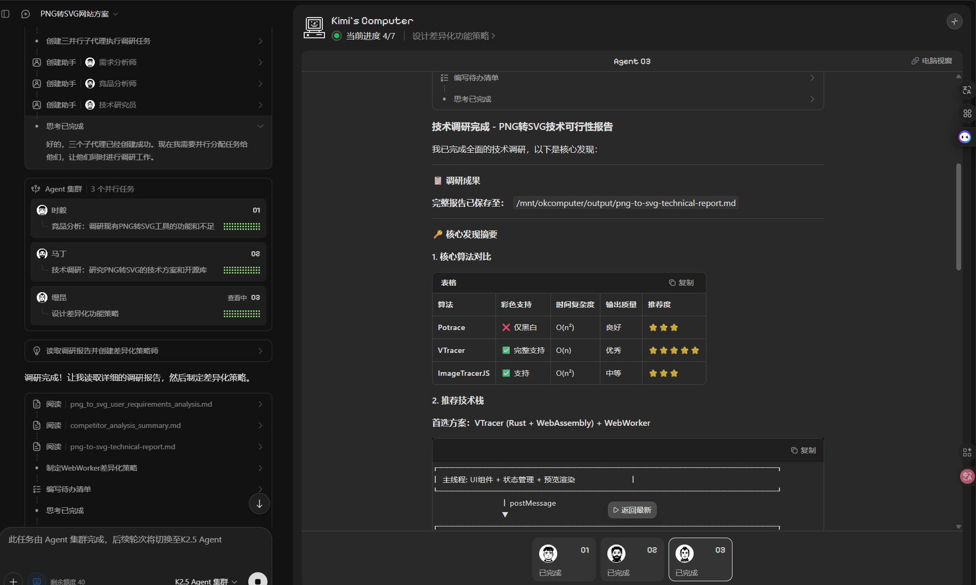Click the pink translate icon on the right edge
This screenshot has height=585, width=976.
[x=967, y=476]
